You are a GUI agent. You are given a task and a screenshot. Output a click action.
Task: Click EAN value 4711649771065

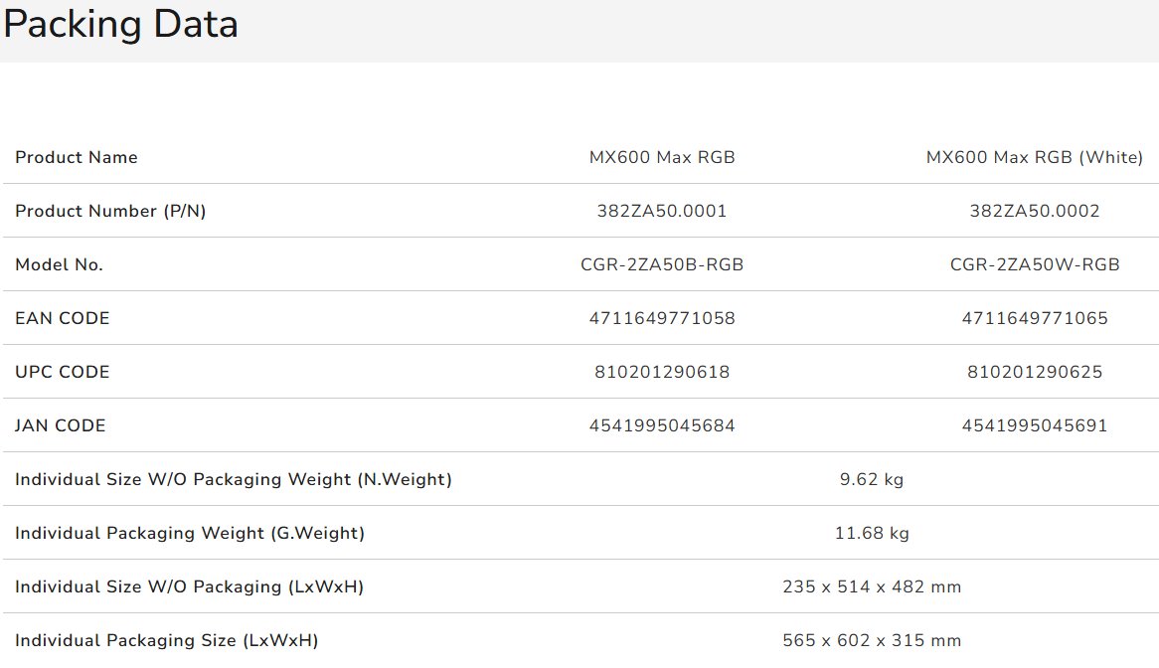[x=1034, y=318]
